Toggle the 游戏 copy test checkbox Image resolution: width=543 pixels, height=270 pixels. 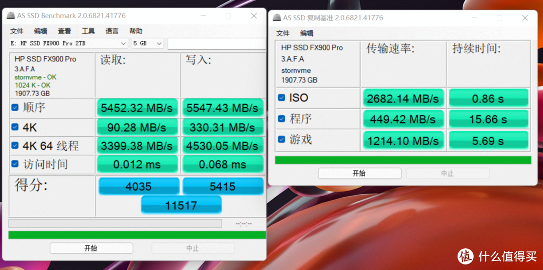pos(282,139)
